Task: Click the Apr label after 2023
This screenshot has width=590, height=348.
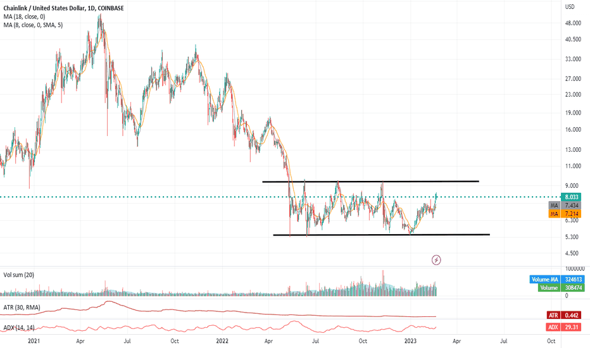Action: coord(456,341)
